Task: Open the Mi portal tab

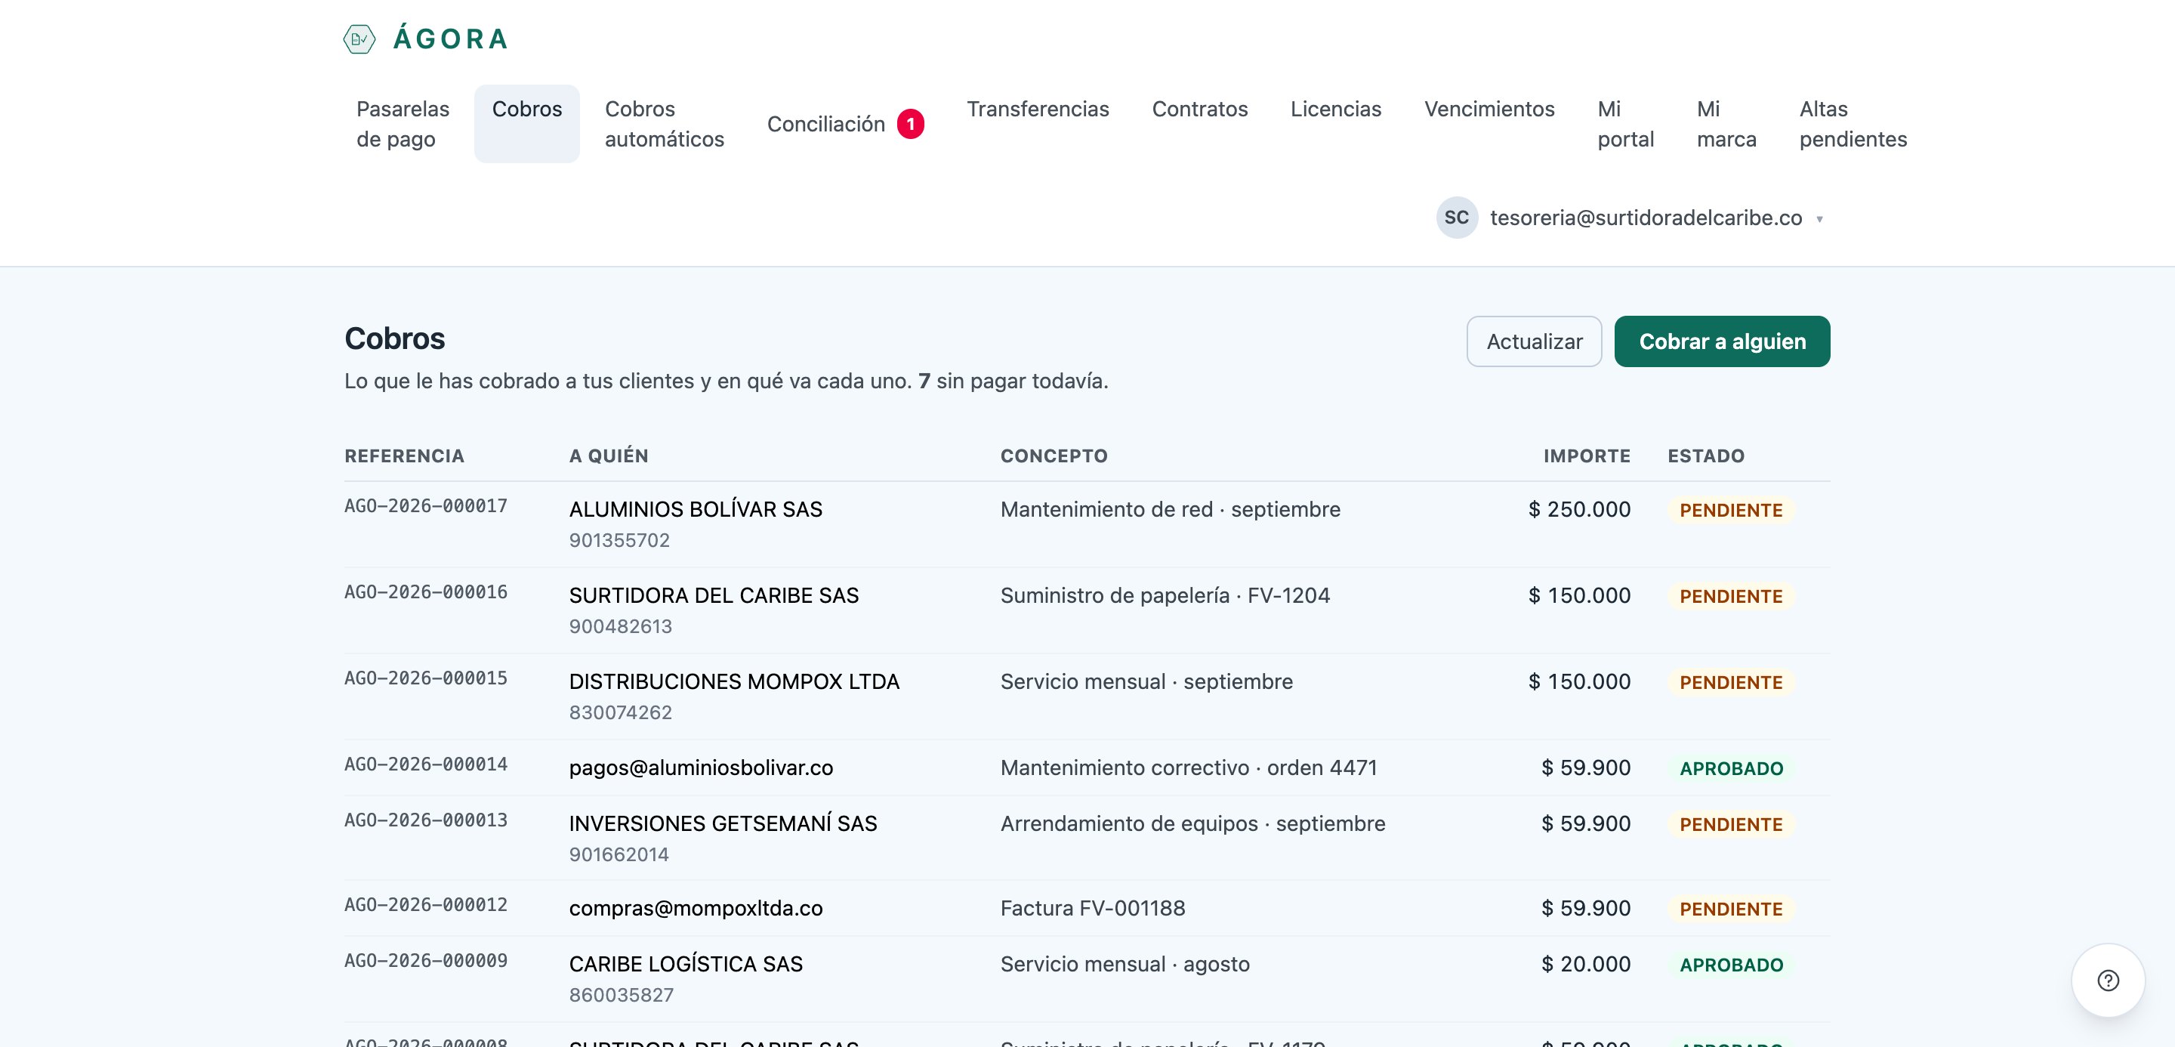Action: 1625,124
